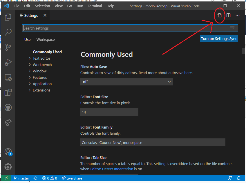Click the Open Settings (JSON) icon

pos(219,15)
